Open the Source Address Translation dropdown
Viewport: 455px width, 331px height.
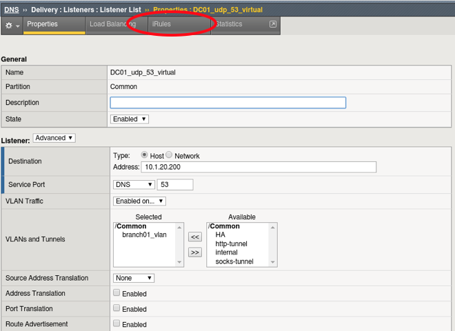(134, 278)
